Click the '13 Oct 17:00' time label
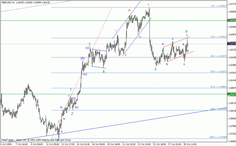Image resolution: width=236 pixels, height=146 pixels. pyautogui.click(x=68, y=144)
